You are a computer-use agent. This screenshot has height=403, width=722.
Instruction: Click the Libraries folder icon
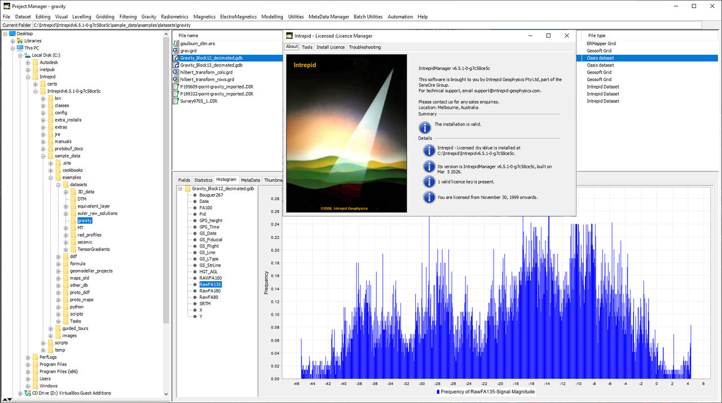(20, 41)
